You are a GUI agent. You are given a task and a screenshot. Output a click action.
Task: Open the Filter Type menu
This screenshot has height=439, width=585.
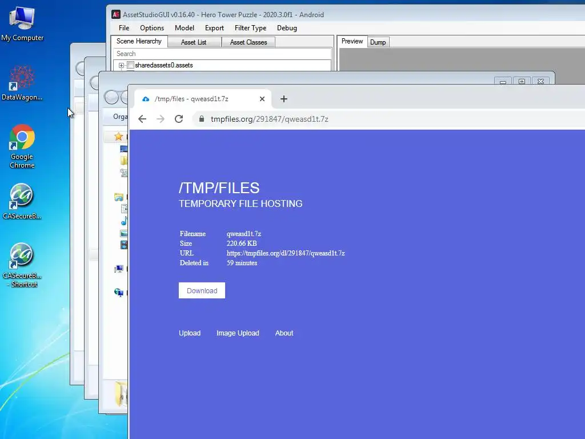pos(250,28)
